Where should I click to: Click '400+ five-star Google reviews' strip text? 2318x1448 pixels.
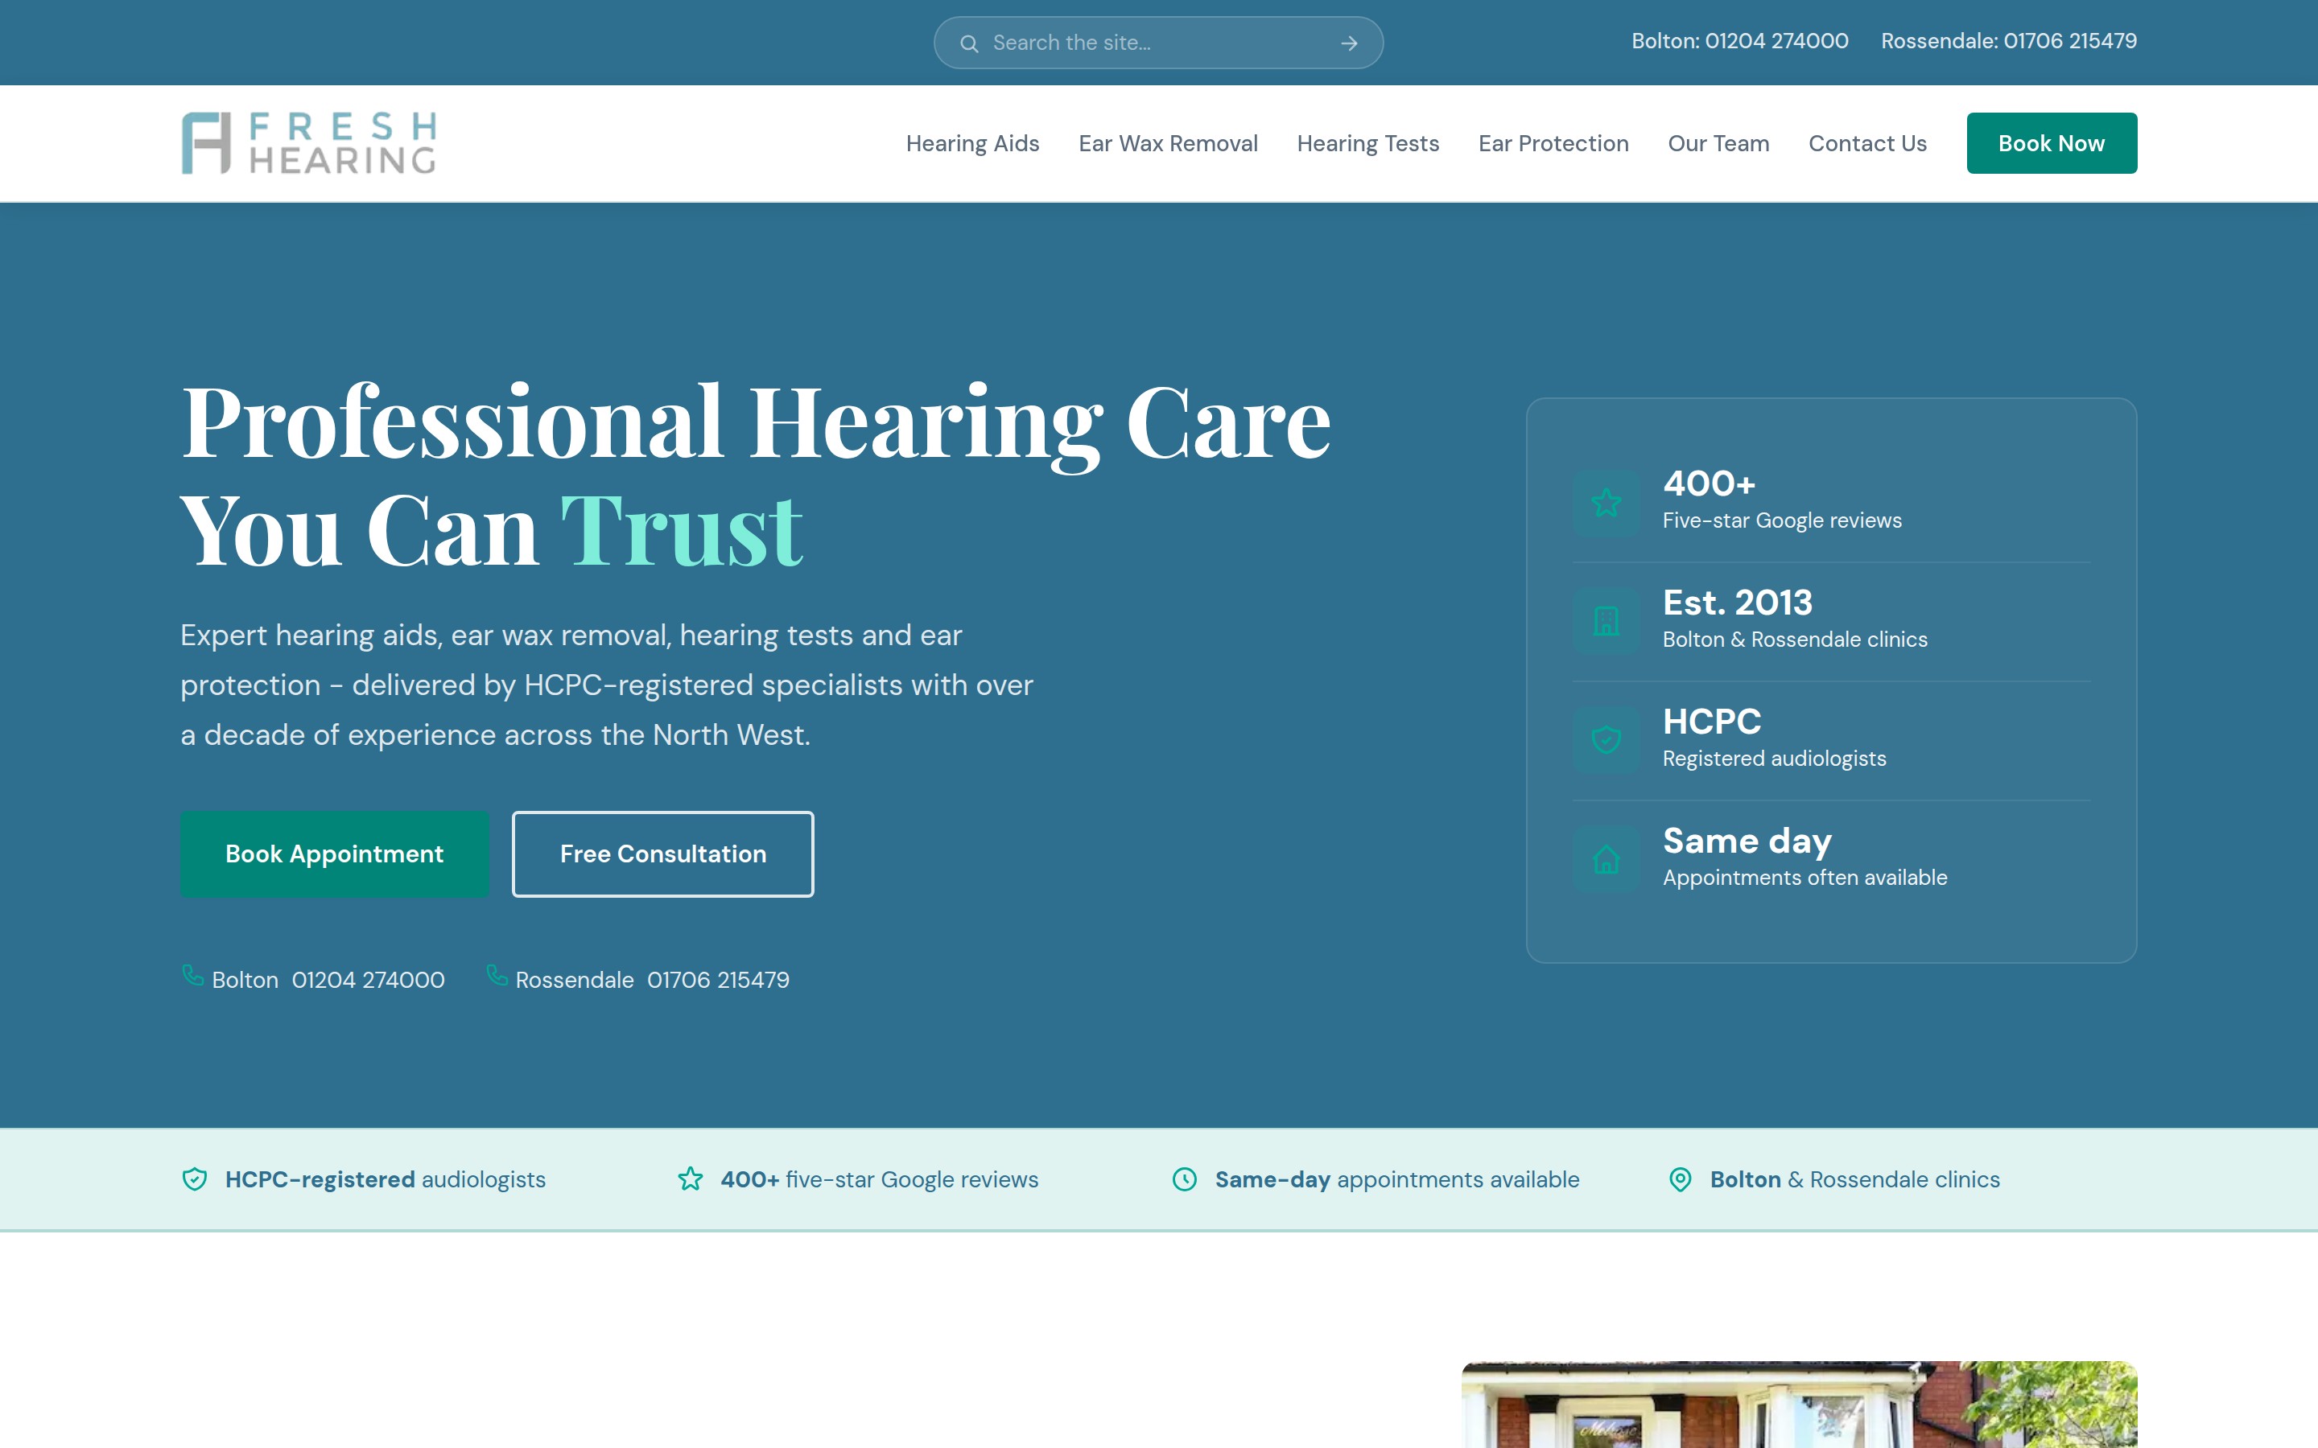pos(879,1179)
